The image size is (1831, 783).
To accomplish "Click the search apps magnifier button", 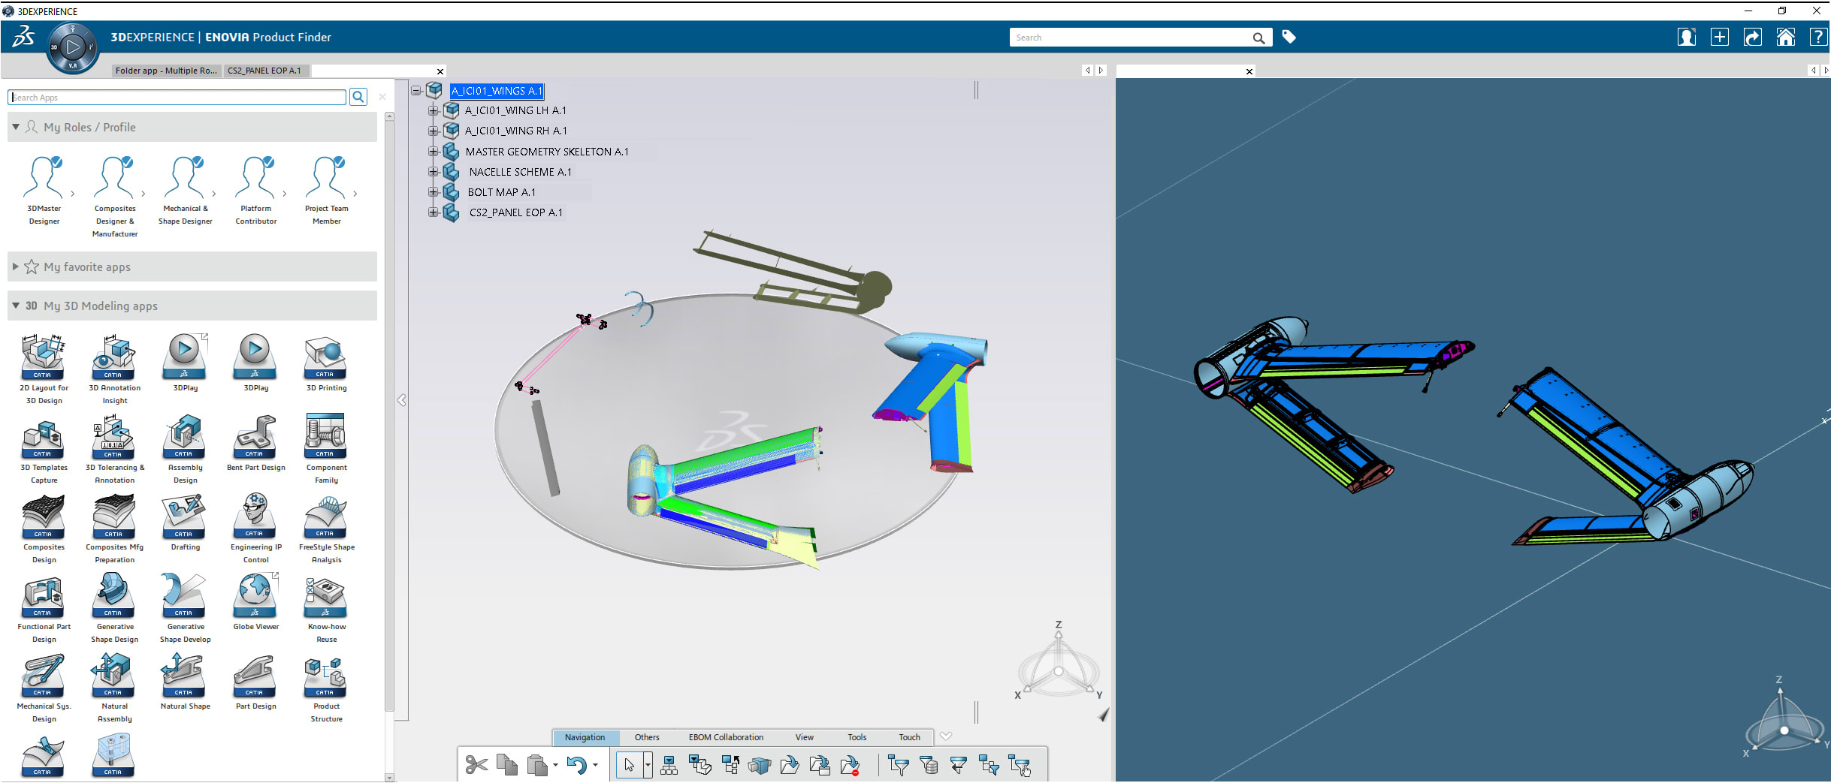I will (x=358, y=97).
